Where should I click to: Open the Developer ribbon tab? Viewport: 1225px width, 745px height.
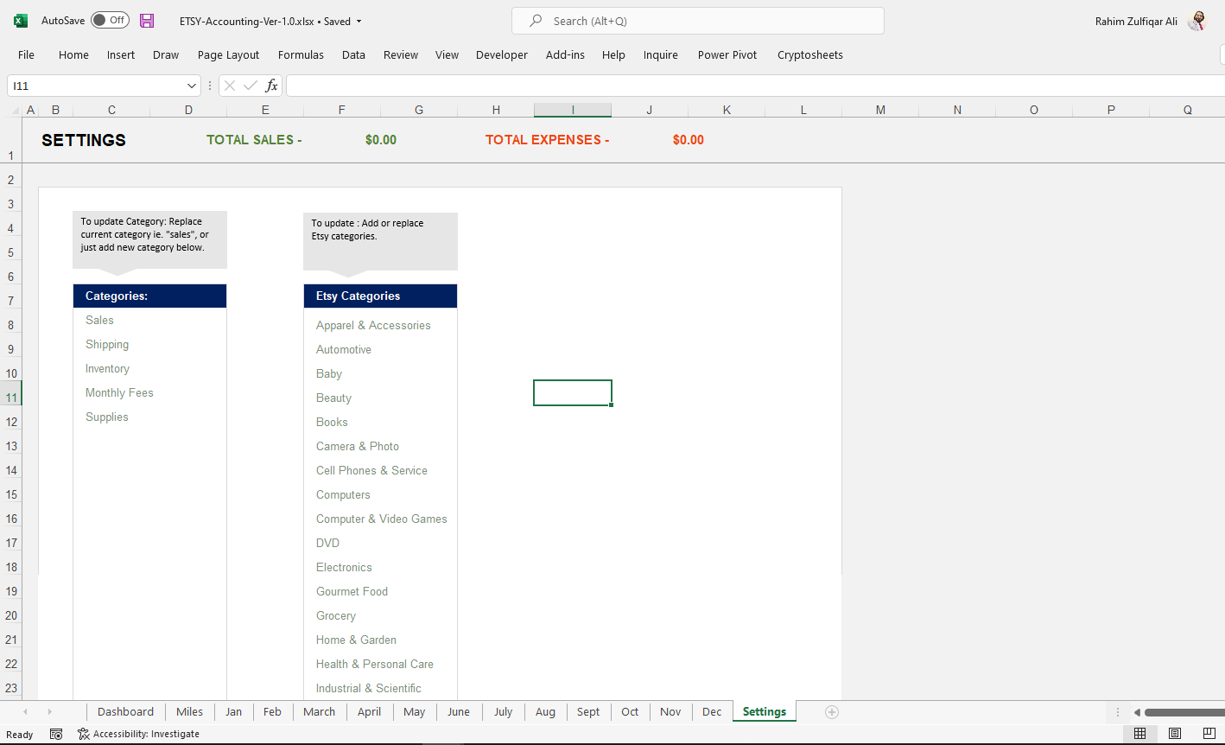tap(502, 54)
